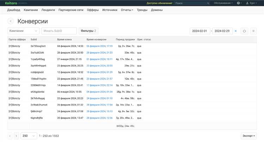Click the Фильтры 2 button

click(88, 31)
